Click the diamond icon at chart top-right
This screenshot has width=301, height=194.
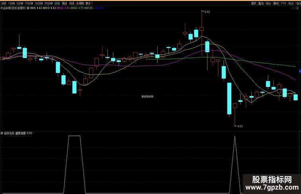click(293, 8)
